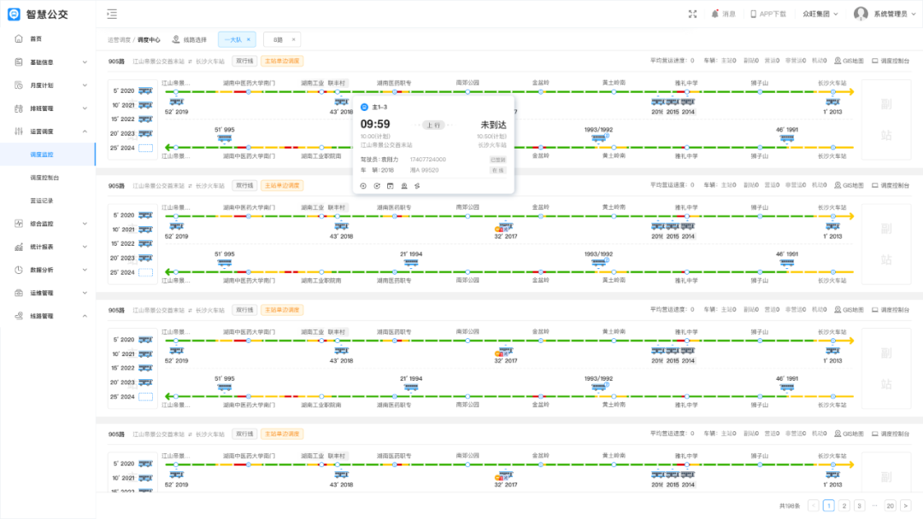
Task: Remove the 8路 filter tag
Action: click(x=293, y=39)
